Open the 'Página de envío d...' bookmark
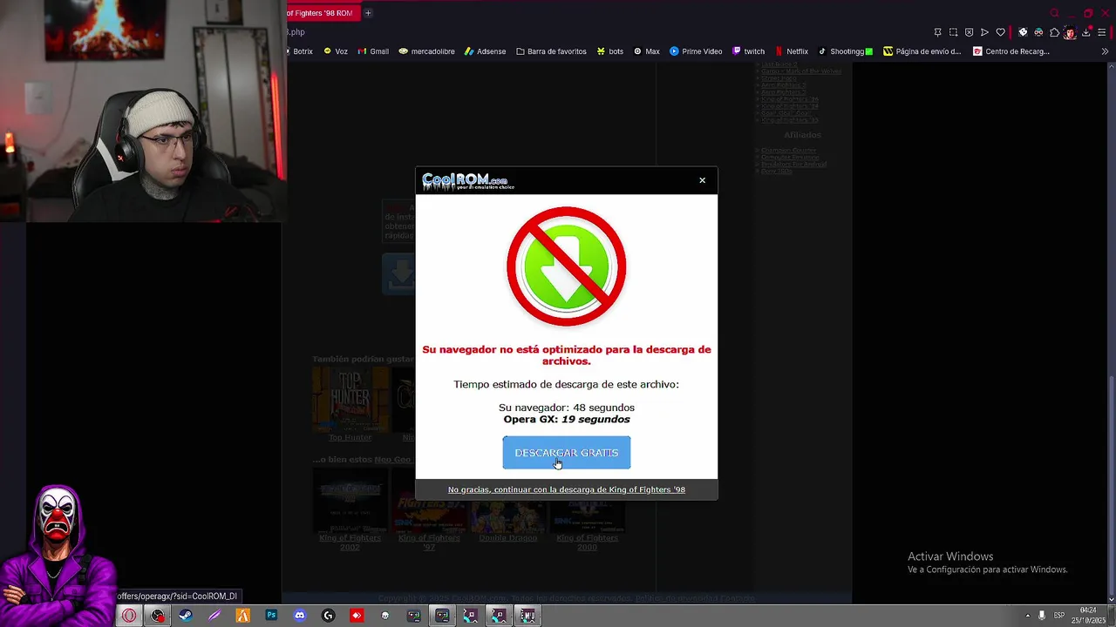 click(x=922, y=51)
